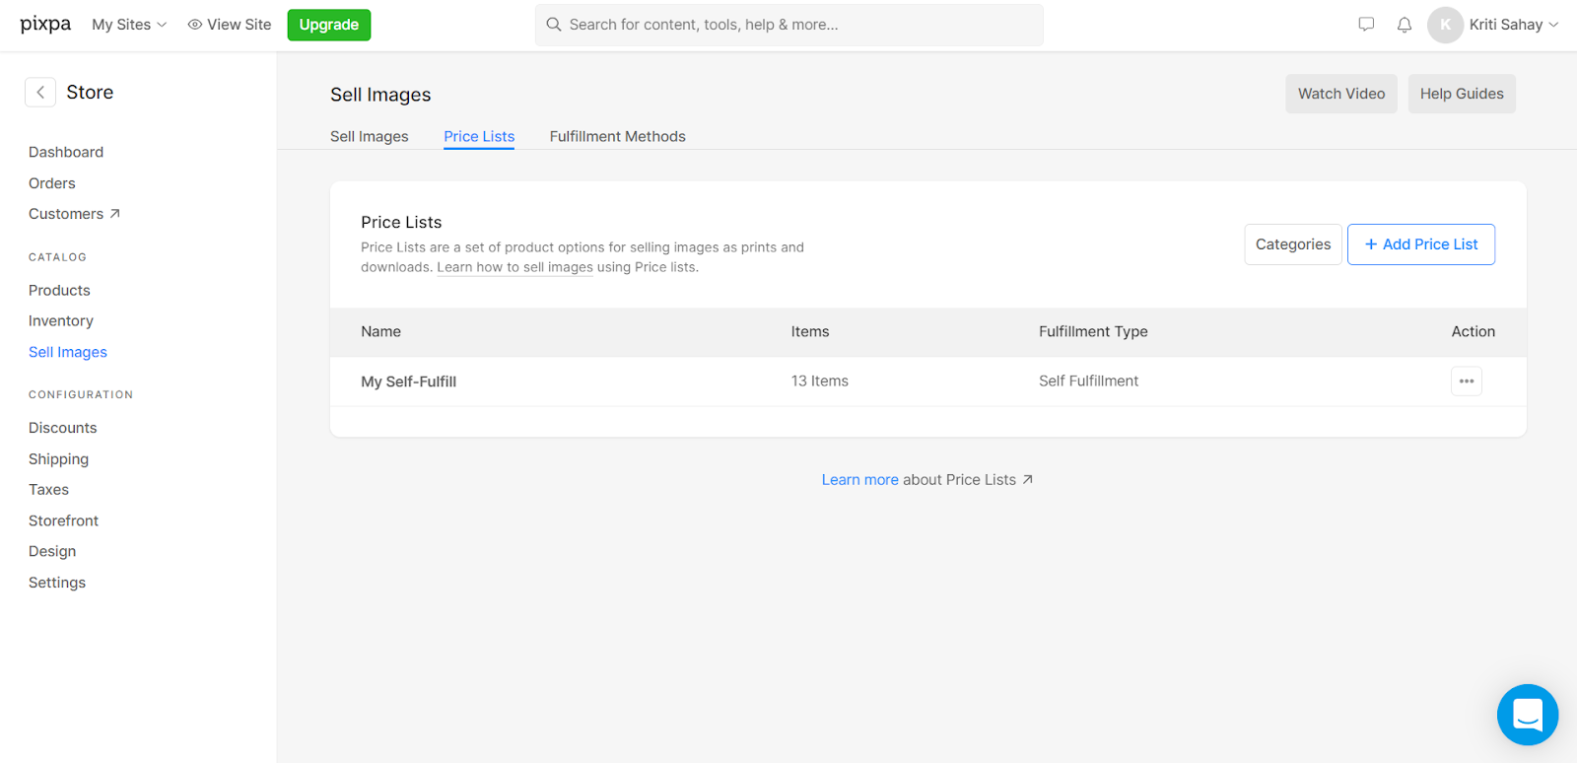
Task: Open the messages chat icon in header
Action: [1366, 25]
